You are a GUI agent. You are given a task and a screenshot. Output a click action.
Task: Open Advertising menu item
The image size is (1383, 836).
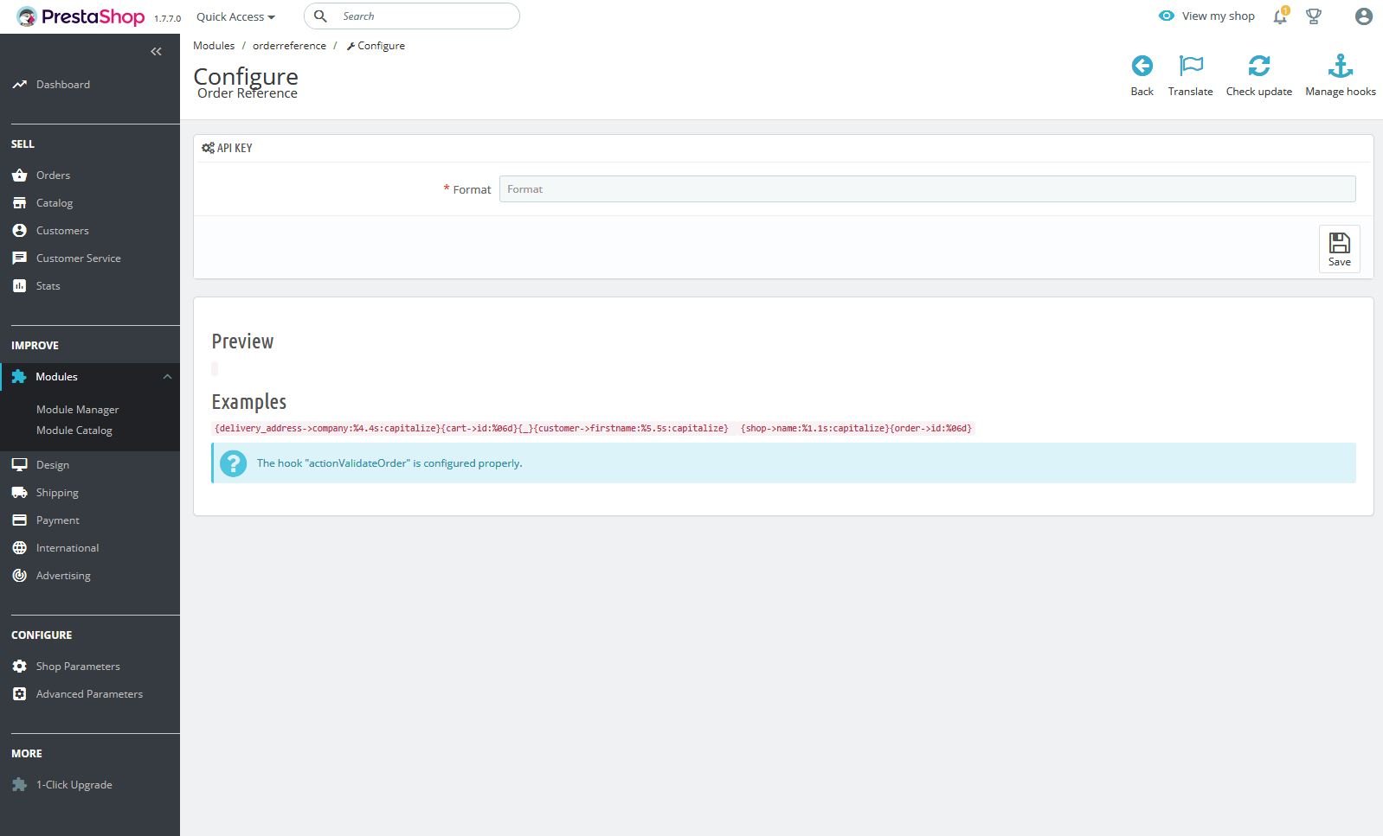pyautogui.click(x=63, y=575)
